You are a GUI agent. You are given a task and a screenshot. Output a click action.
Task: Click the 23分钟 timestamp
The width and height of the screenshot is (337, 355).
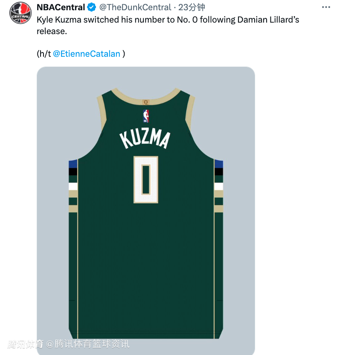192,7
